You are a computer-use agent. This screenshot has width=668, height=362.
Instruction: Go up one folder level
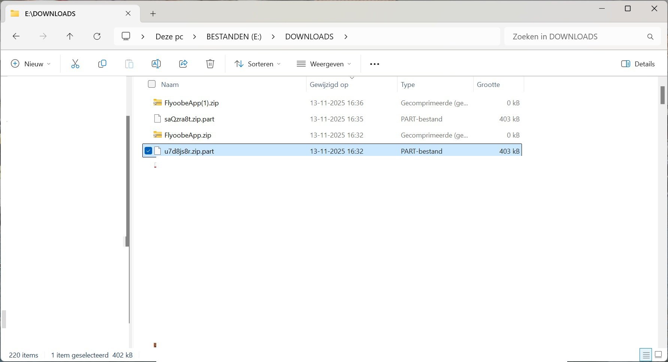point(70,36)
